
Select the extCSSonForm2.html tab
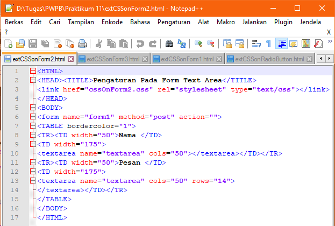[x=39, y=59]
